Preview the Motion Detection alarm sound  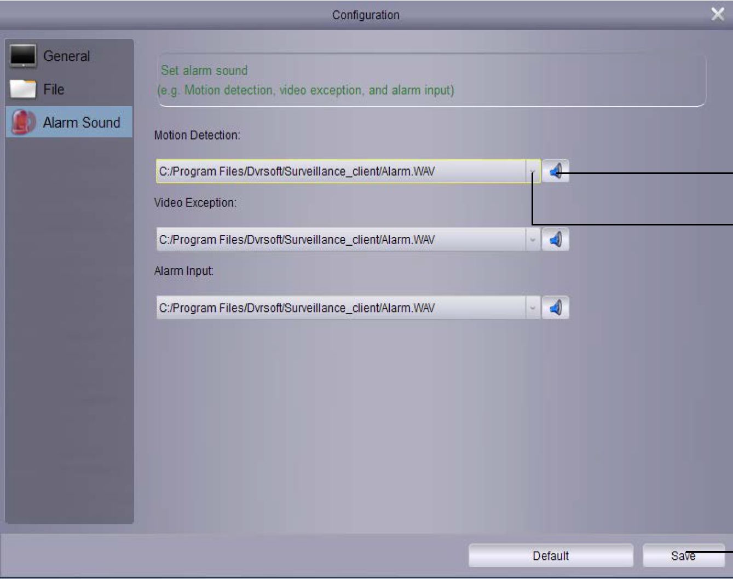pyautogui.click(x=556, y=171)
